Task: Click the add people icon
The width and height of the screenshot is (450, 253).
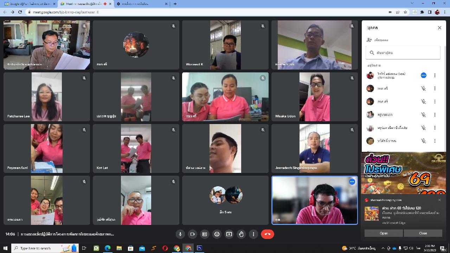Action: coord(369,40)
